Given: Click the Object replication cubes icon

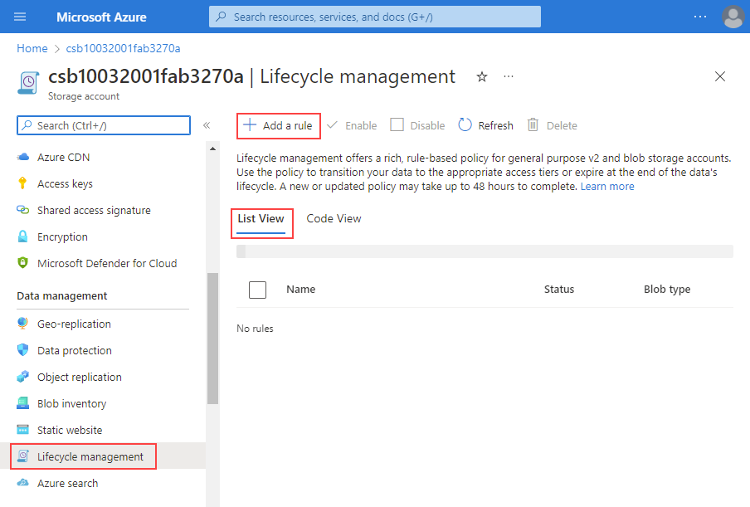Looking at the screenshot, I should 22,377.
